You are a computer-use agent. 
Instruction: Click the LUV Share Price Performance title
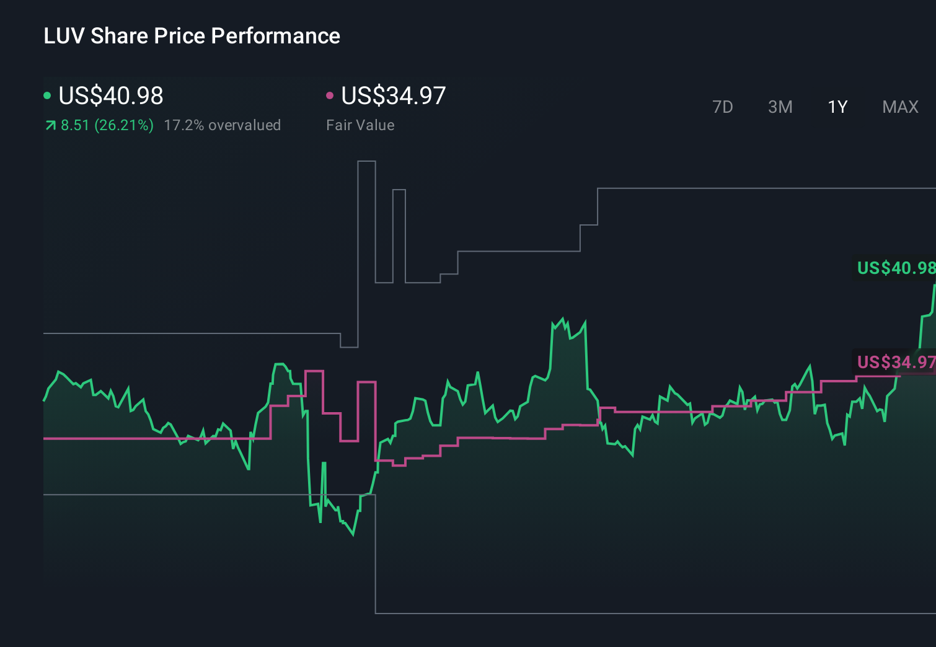192,36
